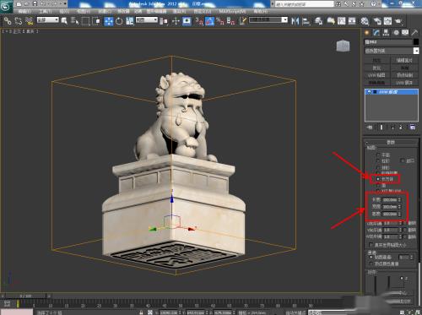This screenshot has width=422, height=315.
Task: Open the selection filter dropdown
Action: (x=48, y=20)
